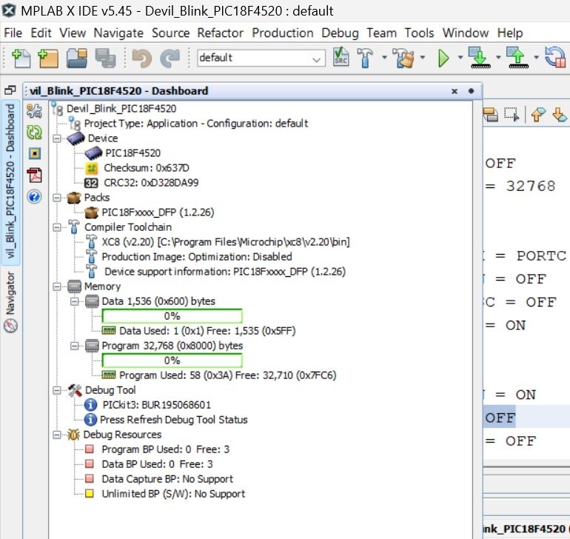This screenshot has height=539, width=570.
Task: Click the Redo arrow icon
Action: 170,58
